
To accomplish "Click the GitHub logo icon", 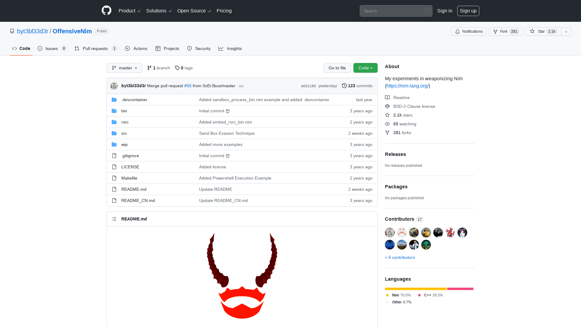I will pyautogui.click(x=107, y=11).
